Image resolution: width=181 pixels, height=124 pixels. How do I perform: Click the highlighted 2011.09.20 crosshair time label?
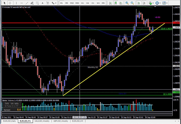79,117
